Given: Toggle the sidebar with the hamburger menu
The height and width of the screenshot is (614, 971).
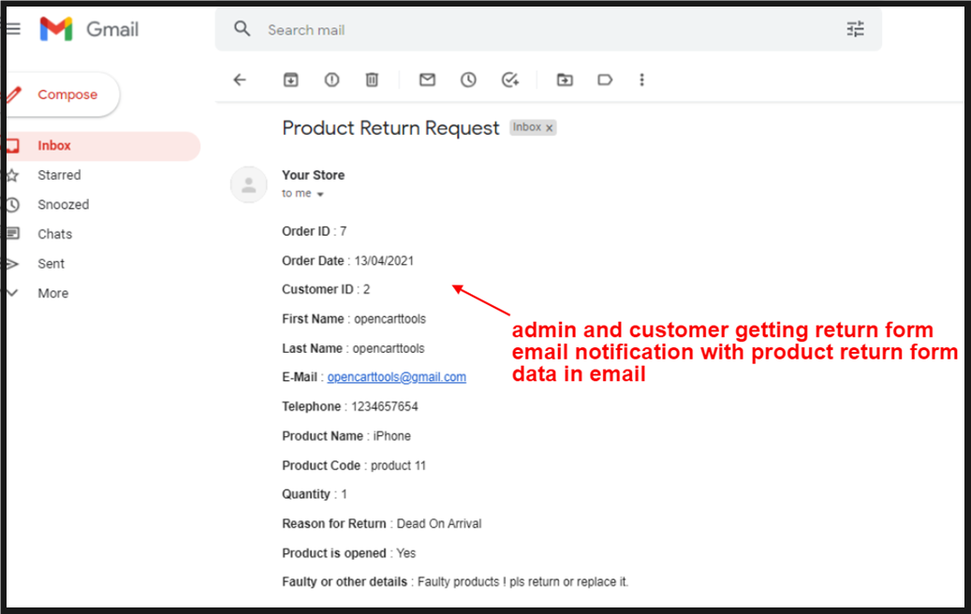Looking at the screenshot, I should click(x=13, y=29).
